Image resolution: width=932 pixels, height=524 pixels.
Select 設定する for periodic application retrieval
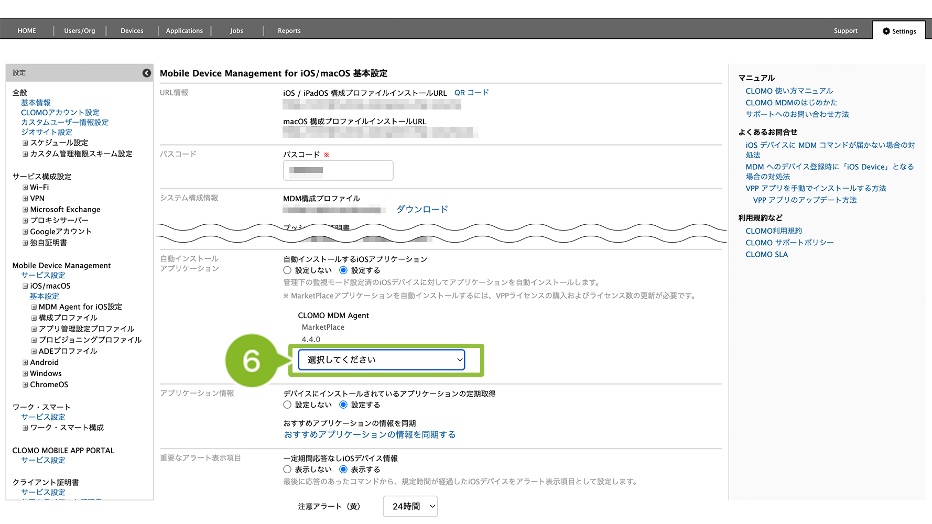tap(343, 405)
